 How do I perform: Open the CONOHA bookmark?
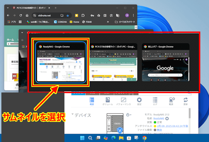[x=60, y=22]
